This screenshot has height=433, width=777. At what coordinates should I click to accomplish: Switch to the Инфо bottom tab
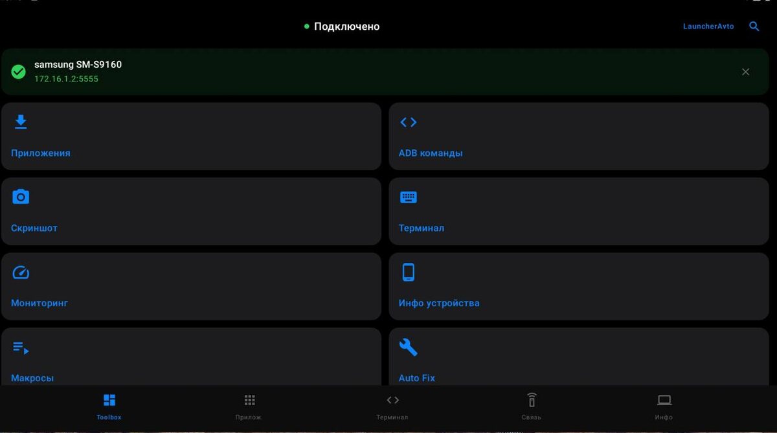click(x=664, y=406)
